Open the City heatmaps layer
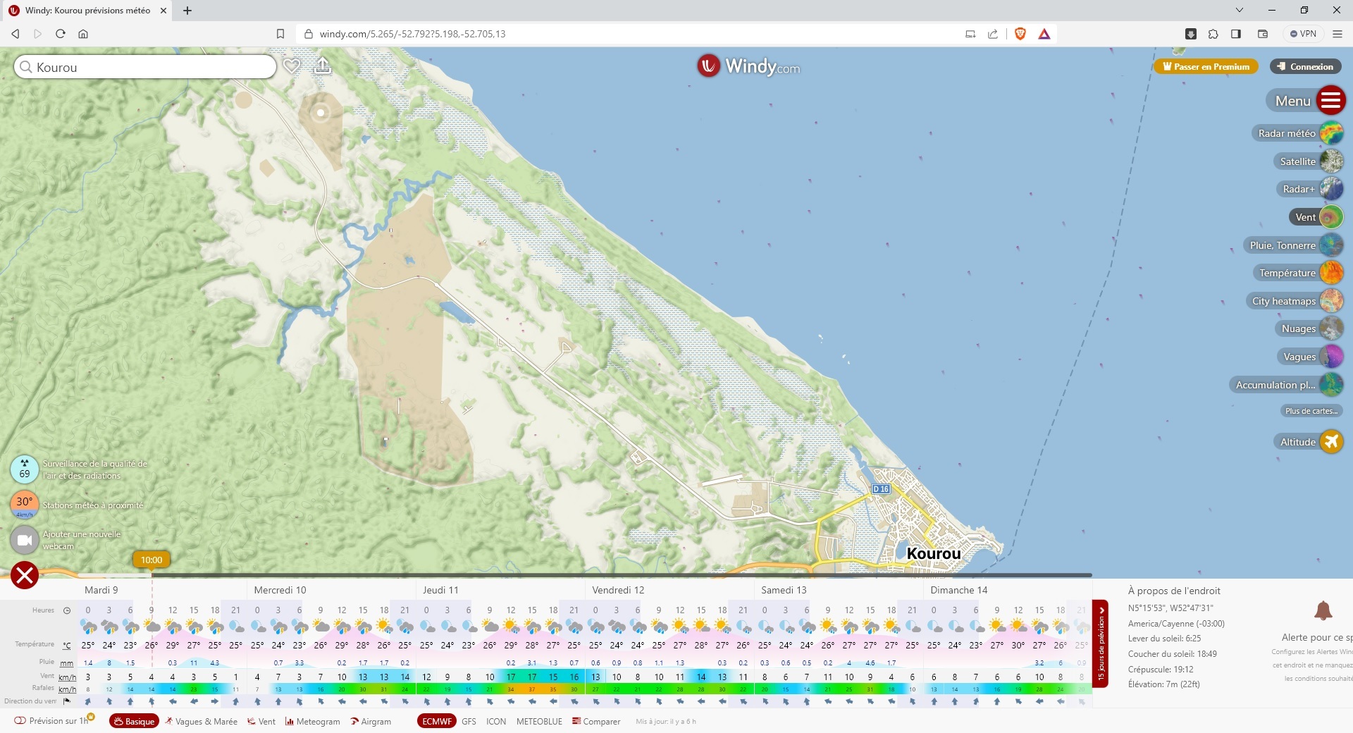 click(x=1295, y=301)
